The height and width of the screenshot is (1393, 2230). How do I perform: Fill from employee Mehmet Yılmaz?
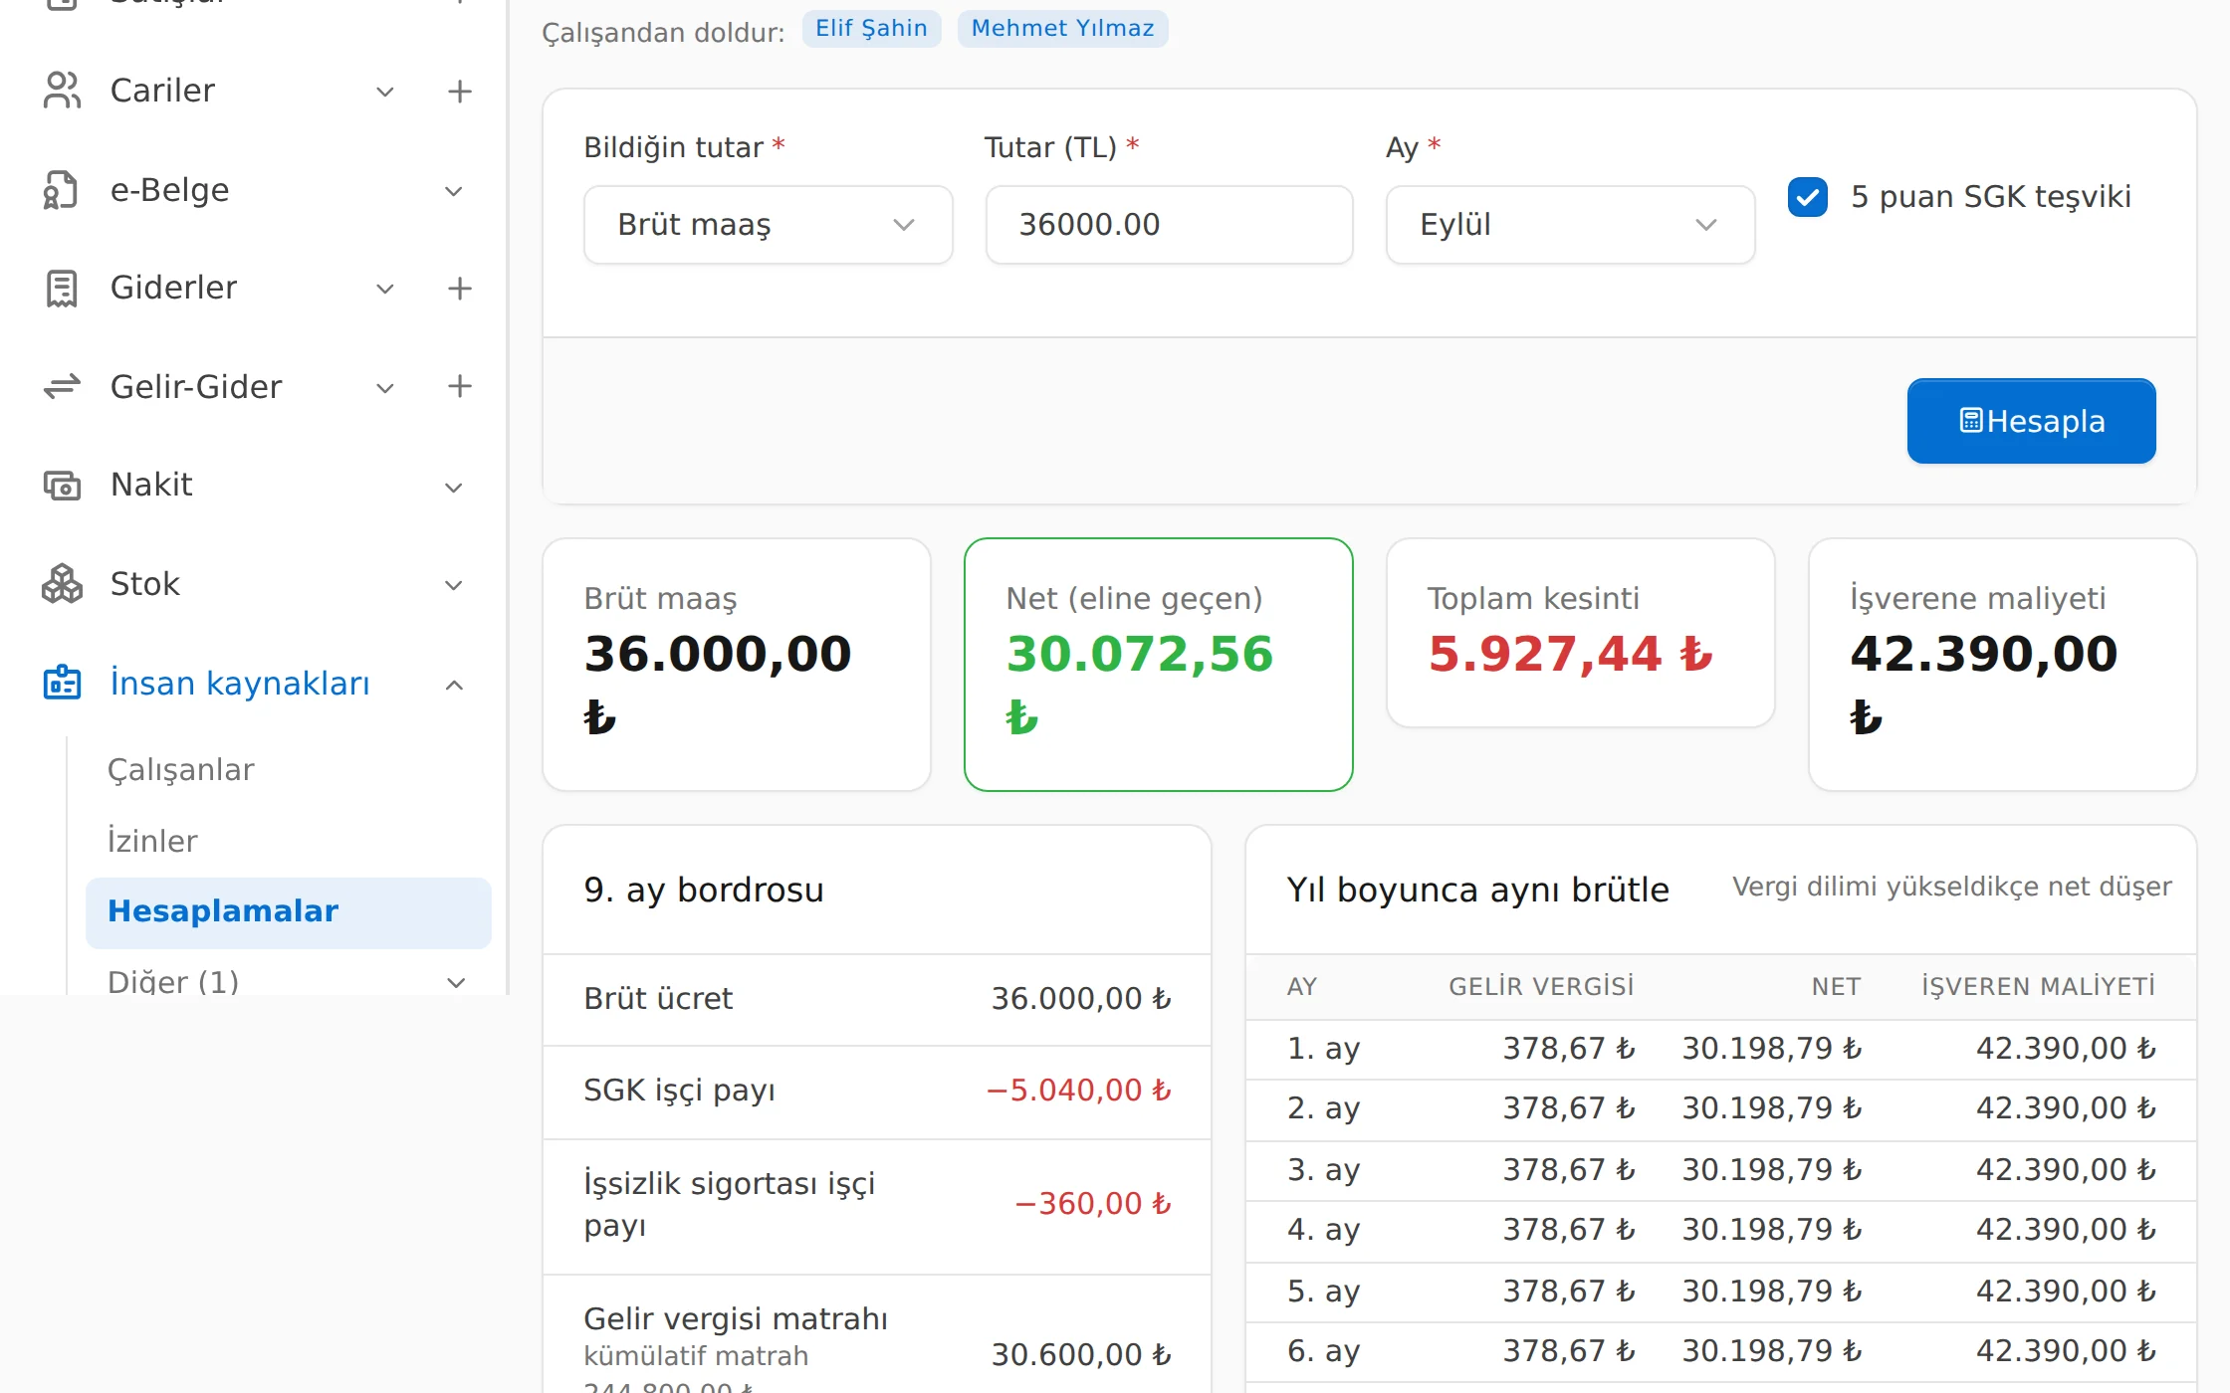1062,28
